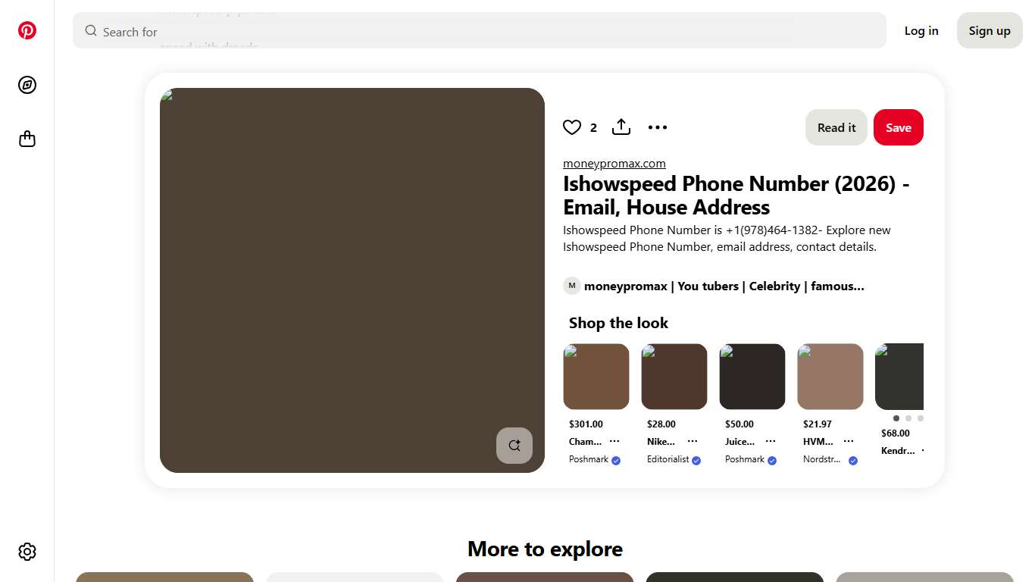Open the pin's more options ellipsis
This screenshot has height=582, width=1035.
658,127
